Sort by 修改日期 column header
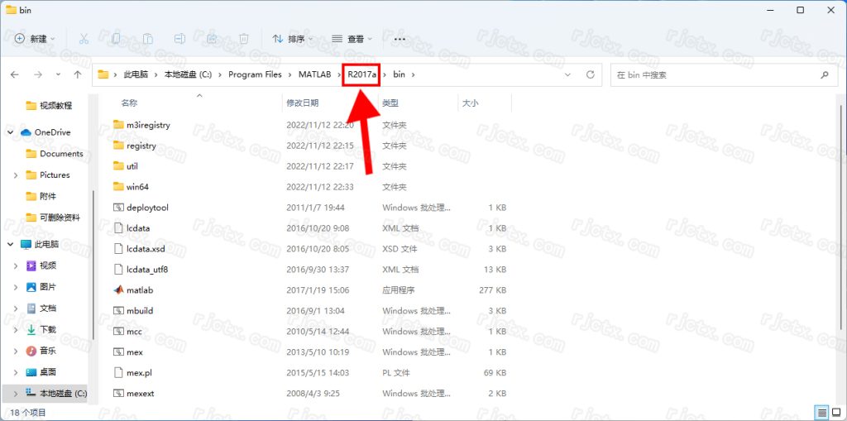 tap(303, 103)
